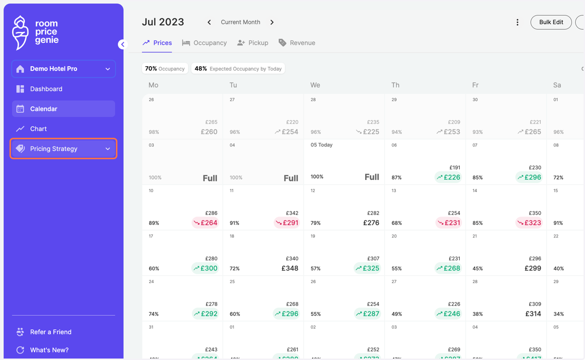Click Full on Monday the 3rd

[x=210, y=178]
